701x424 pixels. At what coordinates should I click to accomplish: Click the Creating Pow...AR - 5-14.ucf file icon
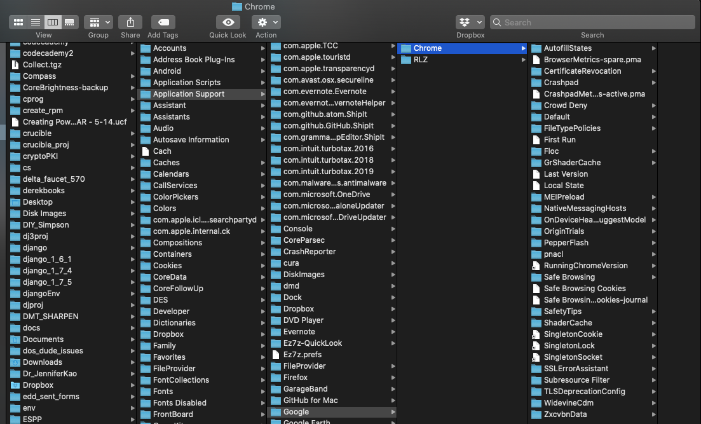15,121
